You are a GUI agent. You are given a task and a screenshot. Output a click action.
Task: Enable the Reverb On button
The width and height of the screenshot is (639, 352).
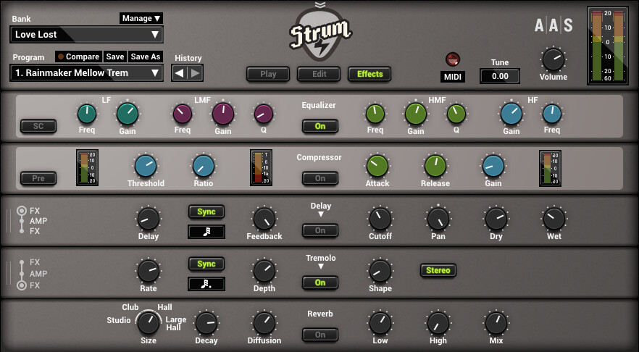[x=320, y=335]
